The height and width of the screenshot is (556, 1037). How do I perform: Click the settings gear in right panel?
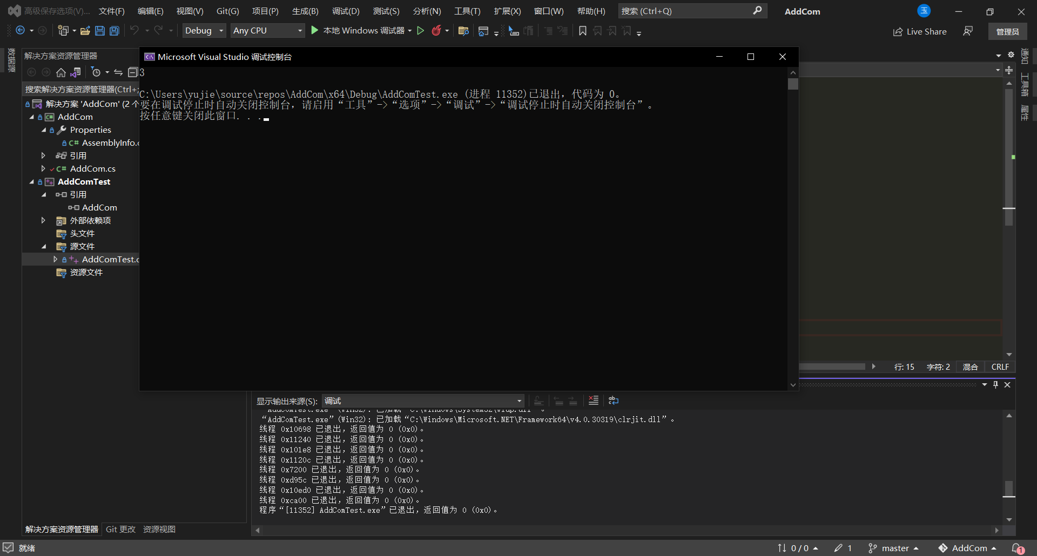click(1011, 55)
